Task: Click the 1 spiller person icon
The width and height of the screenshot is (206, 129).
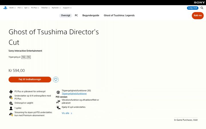Action: point(11,108)
